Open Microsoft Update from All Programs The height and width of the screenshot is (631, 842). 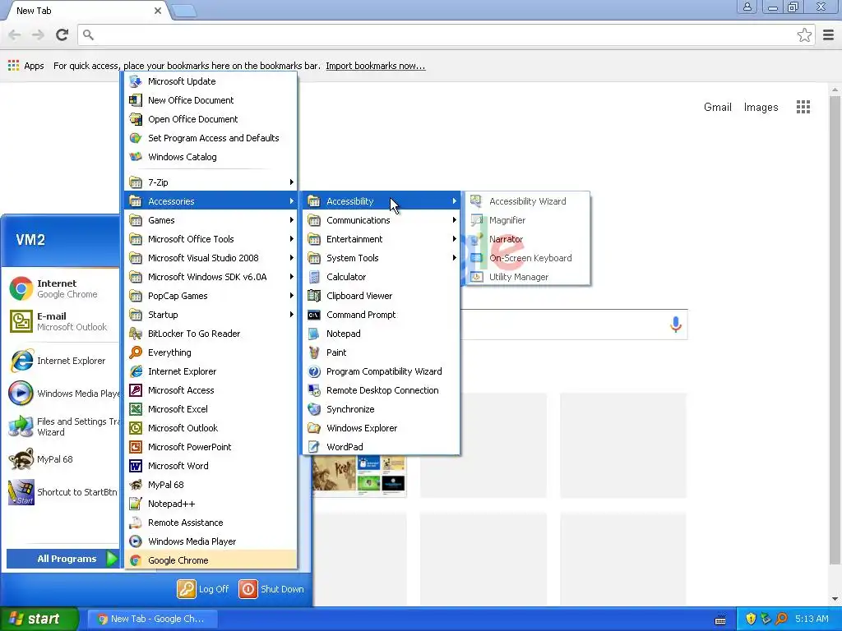pos(210,81)
